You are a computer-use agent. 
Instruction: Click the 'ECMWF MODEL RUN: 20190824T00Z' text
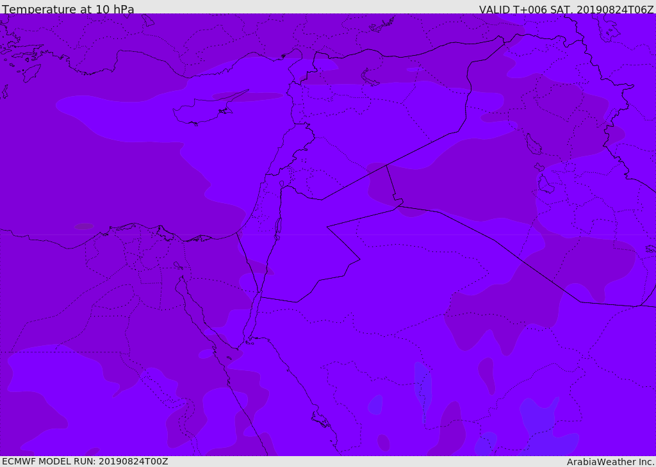(85, 461)
